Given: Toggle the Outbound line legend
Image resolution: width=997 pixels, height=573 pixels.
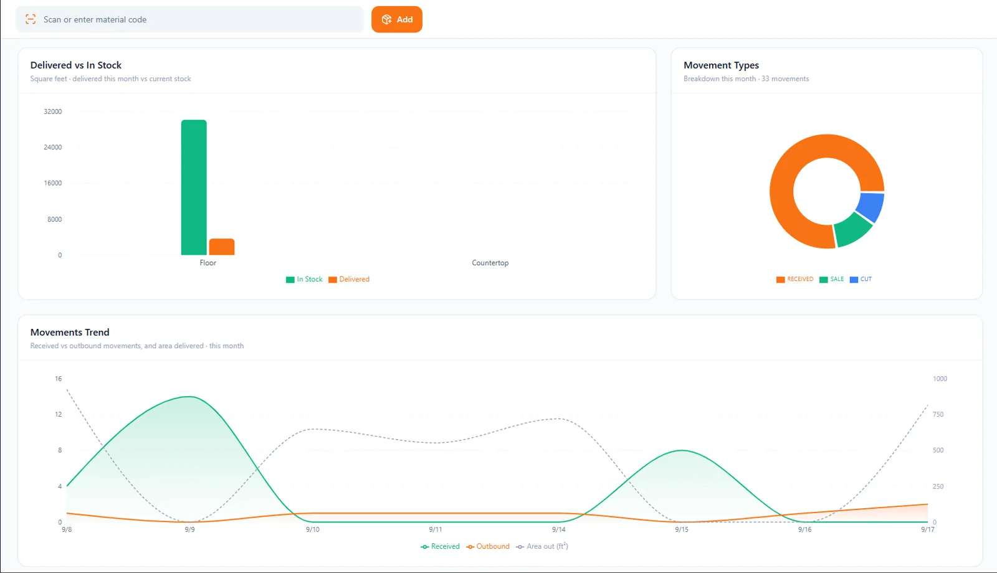Looking at the screenshot, I should pos(488,546).
